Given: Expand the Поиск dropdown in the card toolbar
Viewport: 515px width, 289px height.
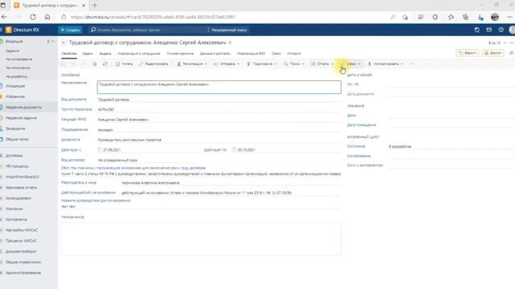Looking at the screenshot, I should click(x=294, y=64).
